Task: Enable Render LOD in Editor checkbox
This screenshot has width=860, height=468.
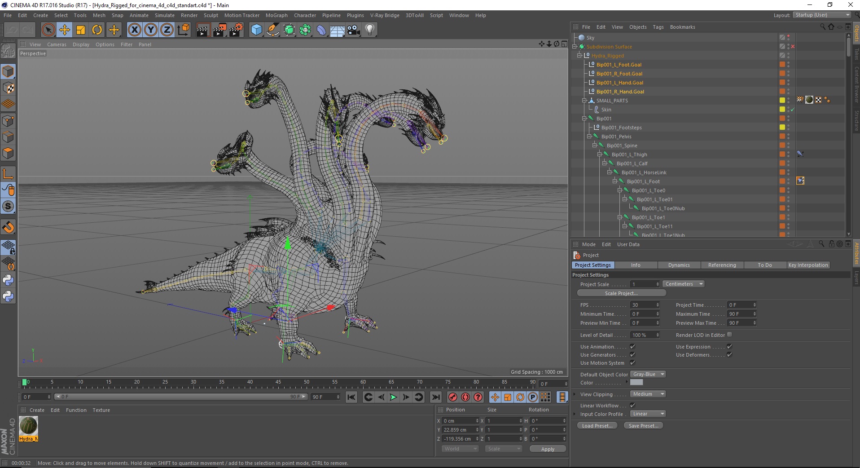Action: pos(729,335)
